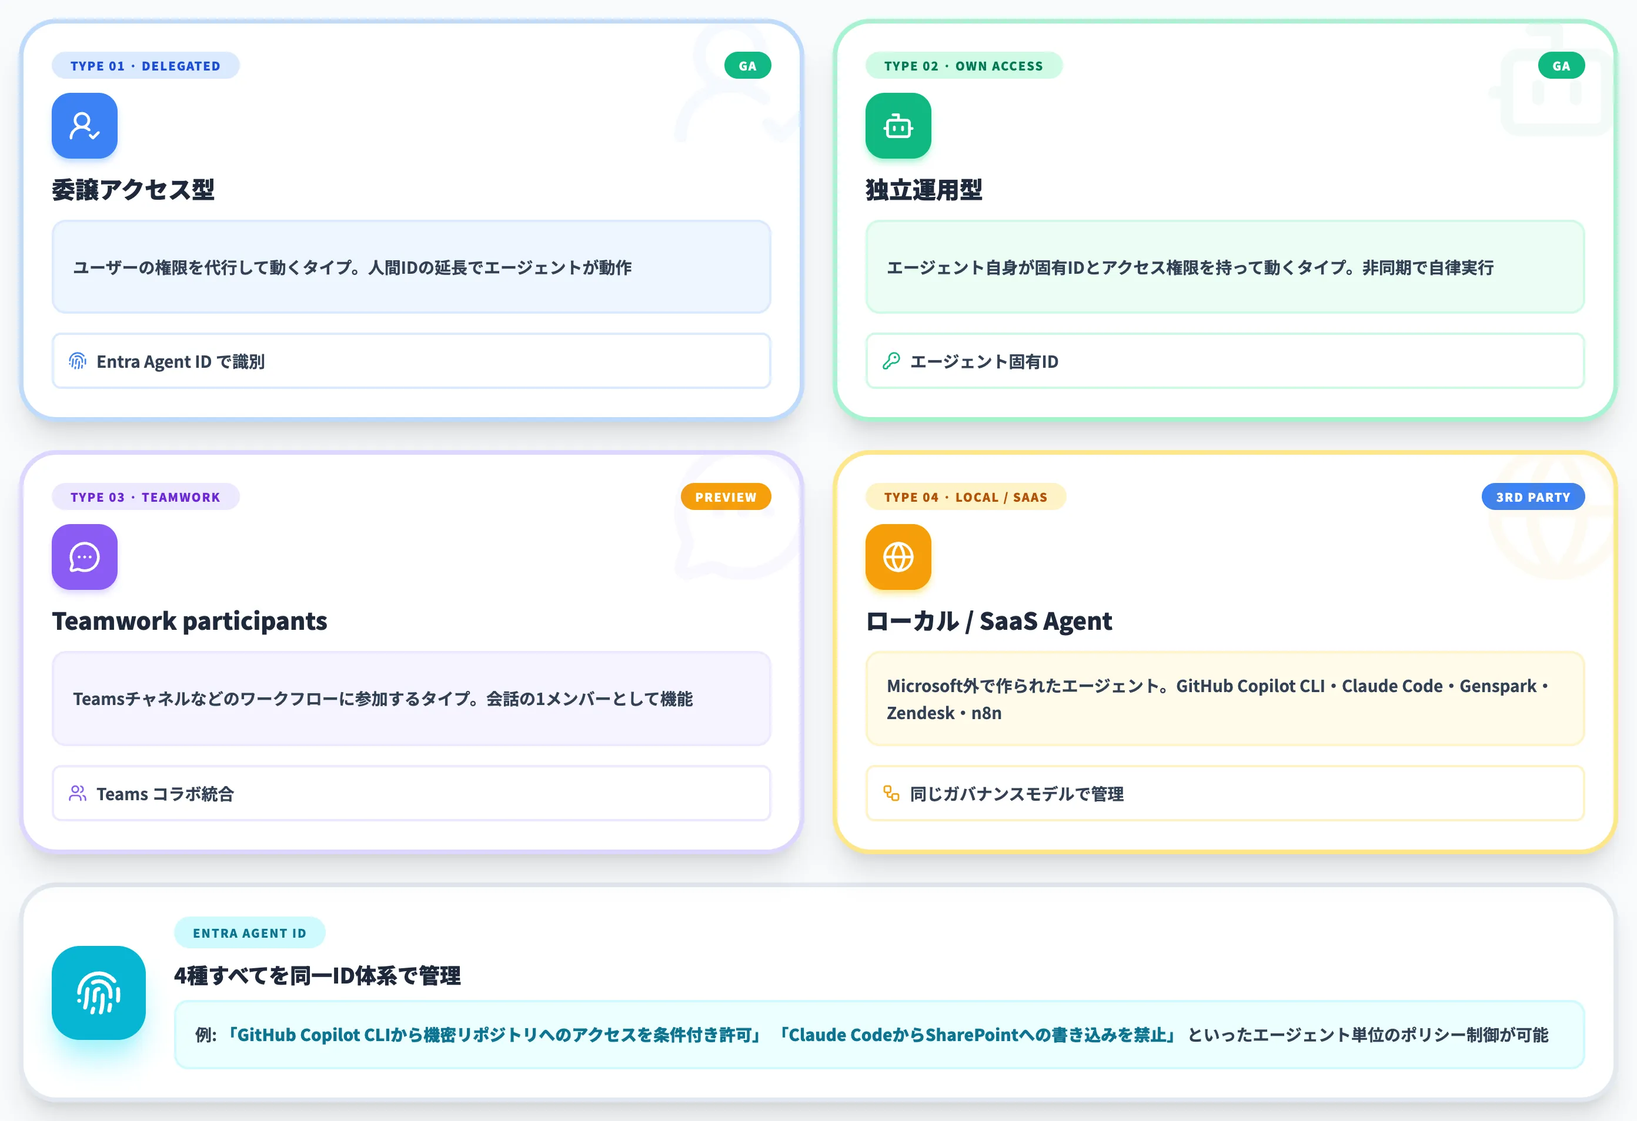This screenshot has width=1637, height=1121.
Task: Click the 委譲アクセス型 heading
Action: point(133,189)
